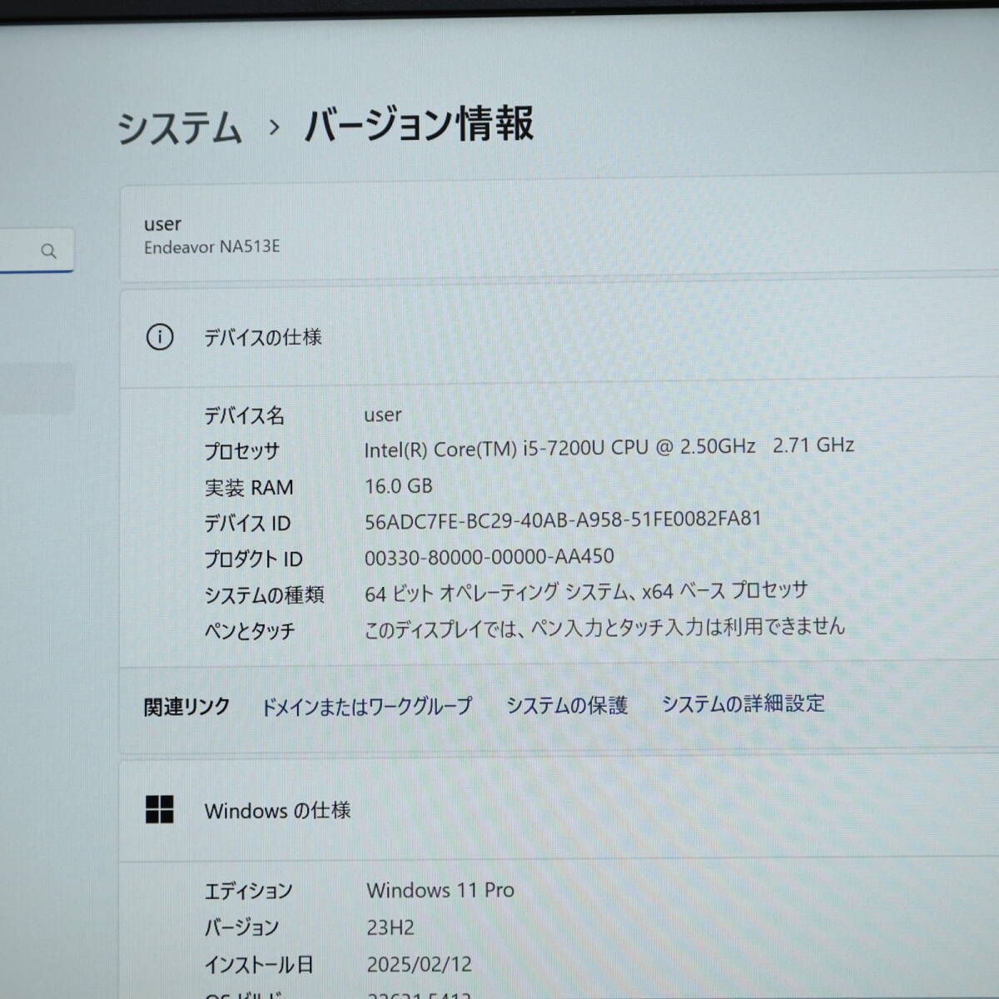Select the プロセッサ label
Screen dimensions: 999x999
[x=242, y=451]
